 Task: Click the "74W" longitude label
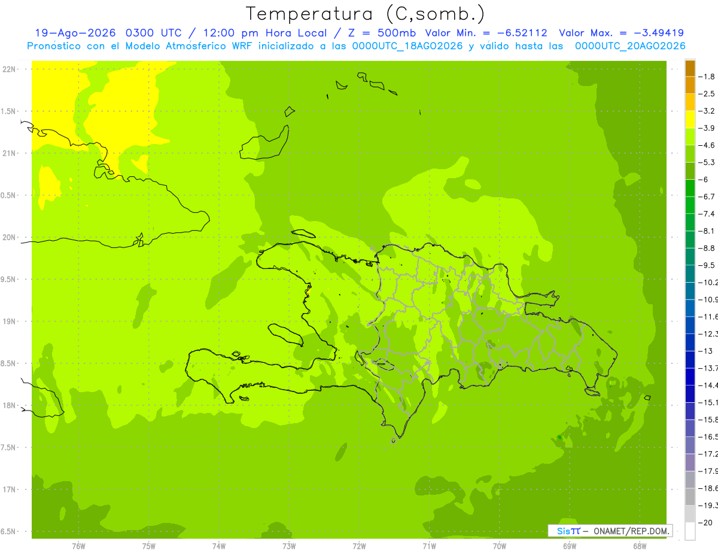(218, 546)
